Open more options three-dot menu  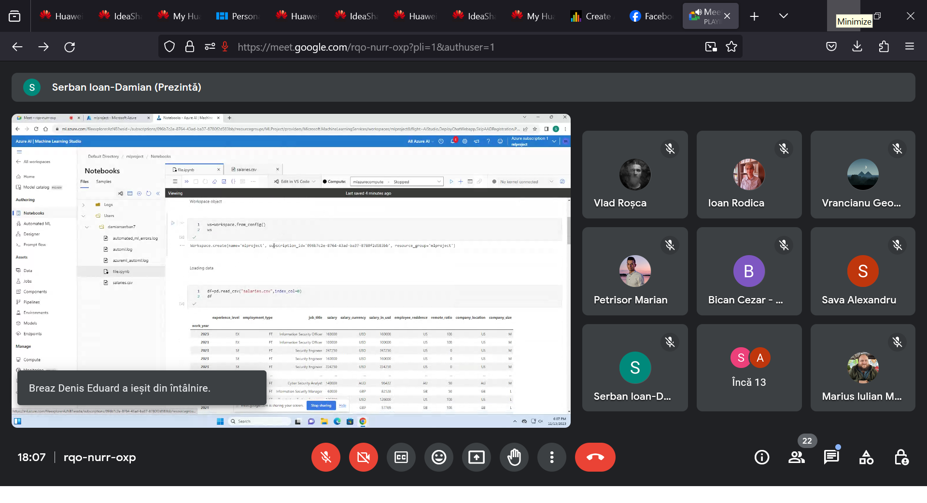[x=552, y=457]
